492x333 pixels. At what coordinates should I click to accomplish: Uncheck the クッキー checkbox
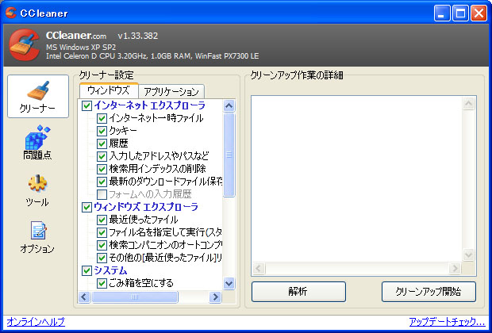(102, 131)
